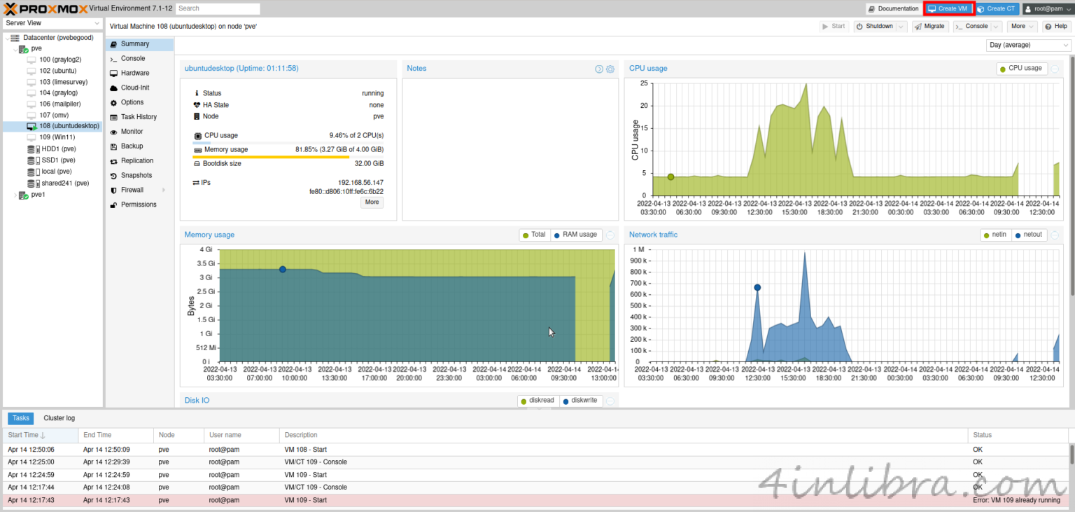Screen dimensions: 1075x512
Task: Open Firewall settings in the side menu
Action: click(x=132, y=190)
